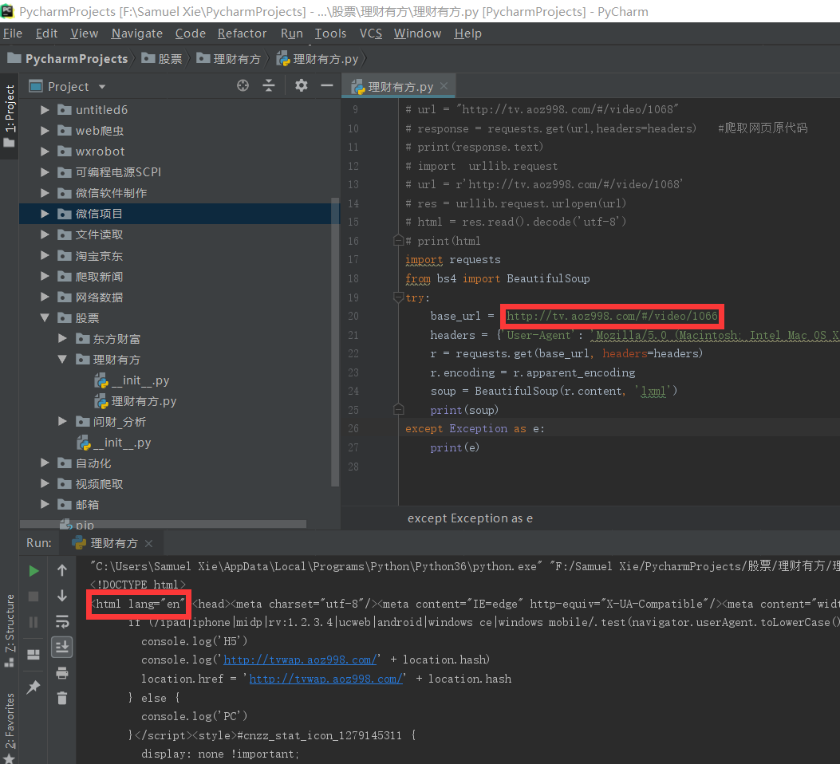Select the 微信项目 folder in Project tree

point(99,214)
